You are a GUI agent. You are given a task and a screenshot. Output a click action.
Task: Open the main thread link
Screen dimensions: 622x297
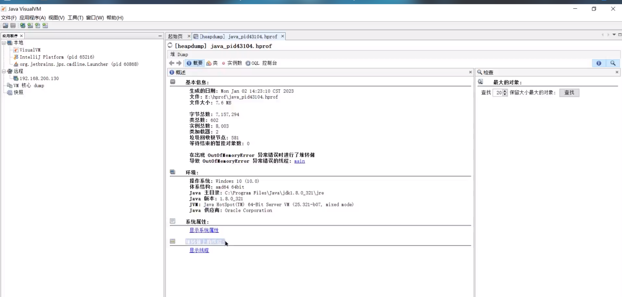point(299,161)
